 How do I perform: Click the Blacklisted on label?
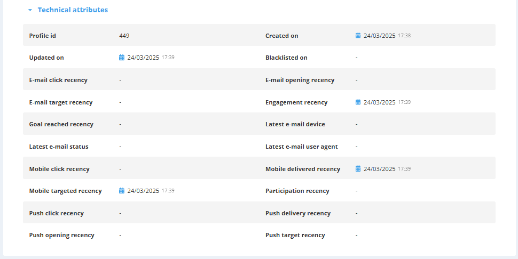coord(286,58)
